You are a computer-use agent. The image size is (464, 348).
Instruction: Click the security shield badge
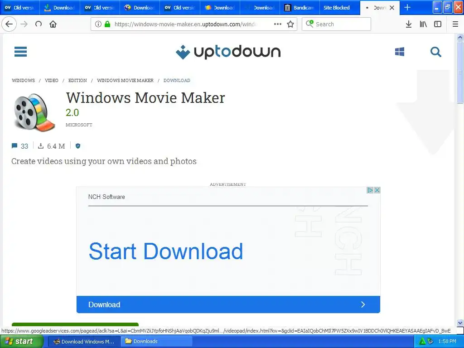[78, 146]
